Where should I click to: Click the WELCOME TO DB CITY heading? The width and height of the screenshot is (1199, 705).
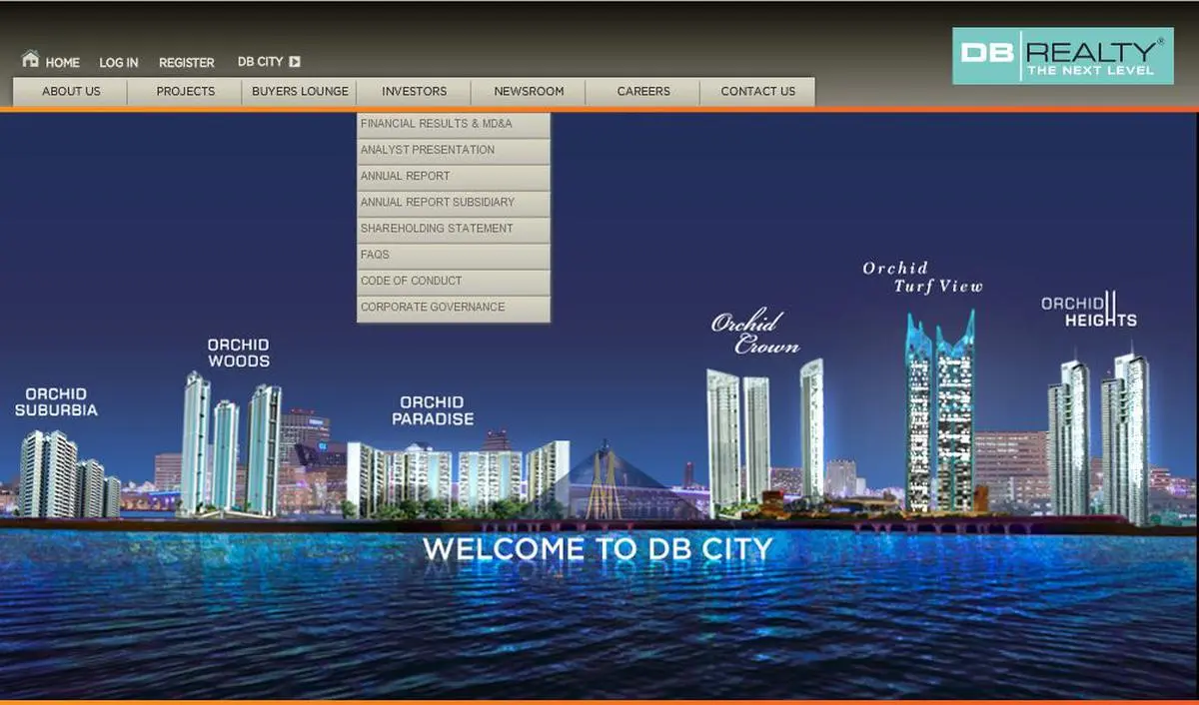(598, 548)
